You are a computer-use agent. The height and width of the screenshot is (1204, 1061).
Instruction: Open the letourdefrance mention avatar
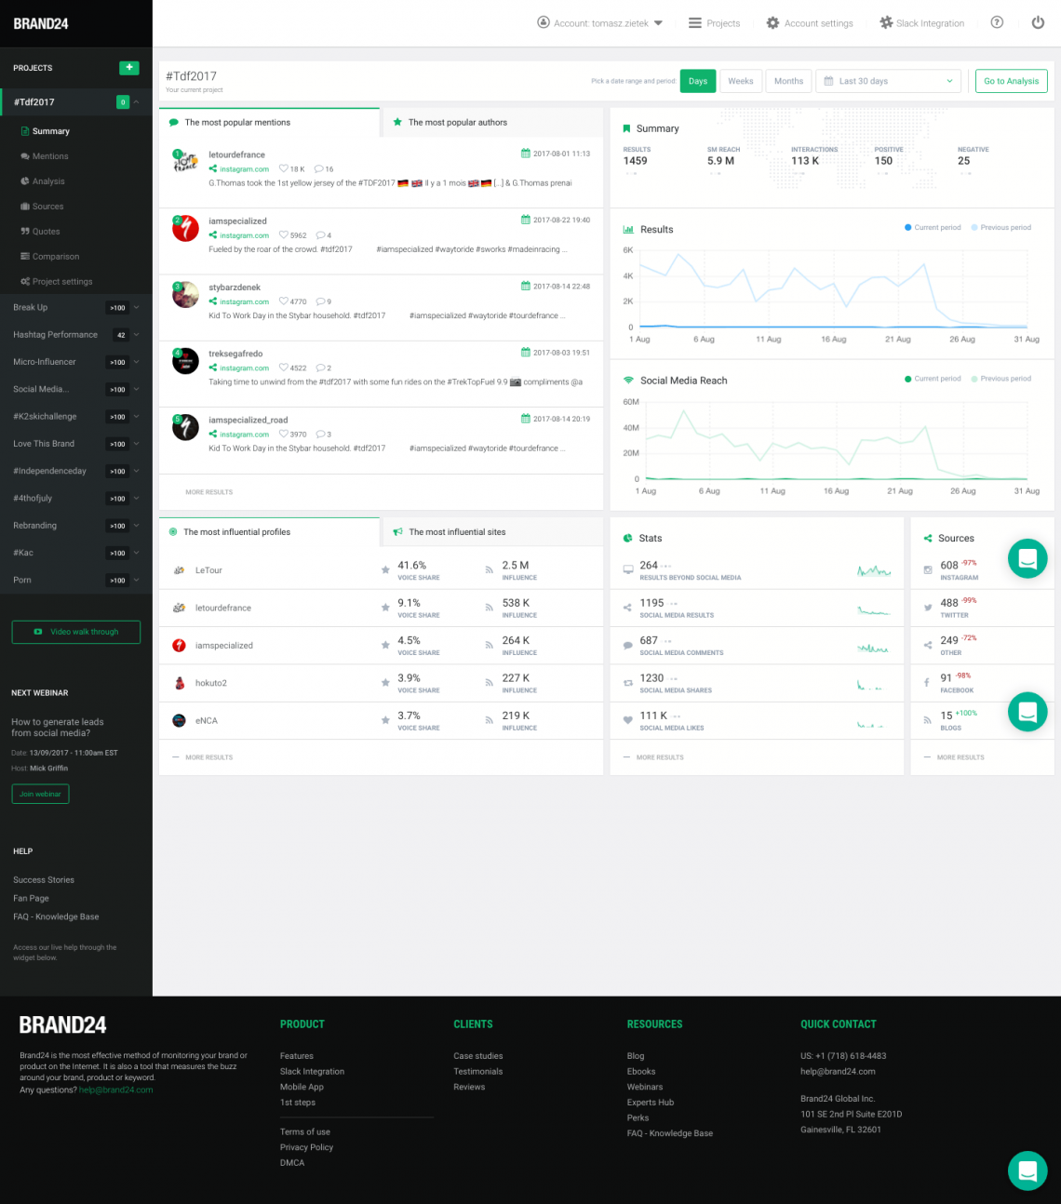[185, 162]
